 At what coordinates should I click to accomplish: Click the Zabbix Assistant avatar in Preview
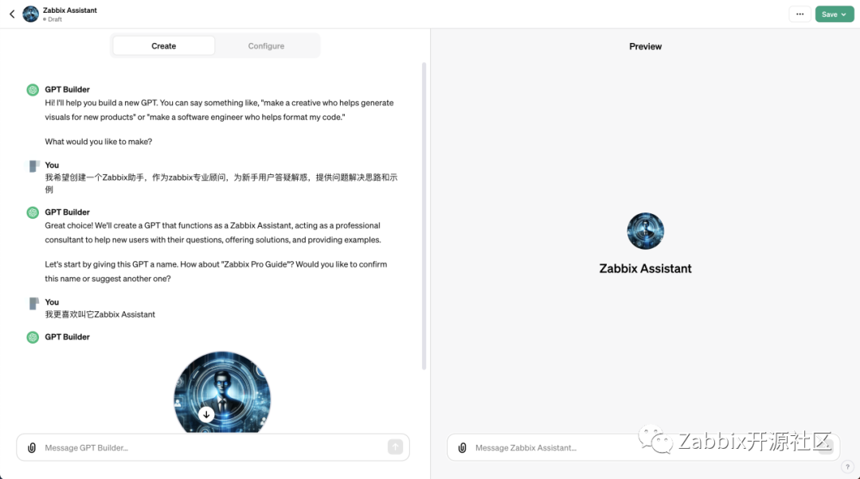(x=645, y=232)
